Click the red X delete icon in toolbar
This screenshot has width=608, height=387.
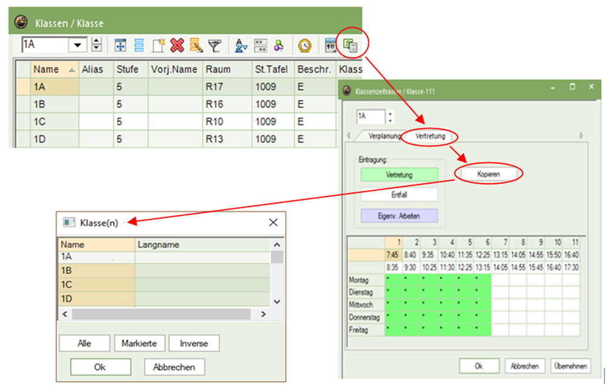177,45
